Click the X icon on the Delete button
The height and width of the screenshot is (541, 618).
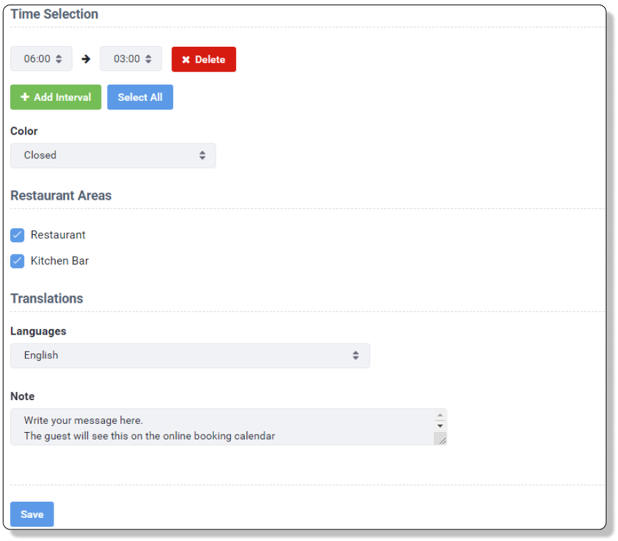click(185, 60)
